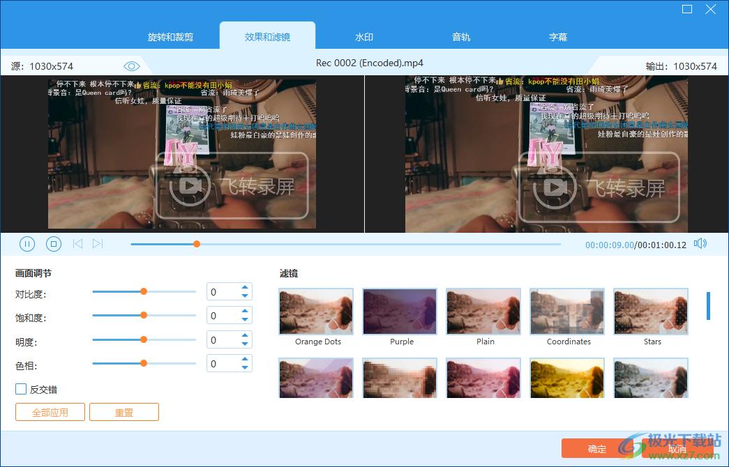Viewport: 729px width, 467px height.
Task: Open the 音轨 audio track tab
Action: (461, 36)
